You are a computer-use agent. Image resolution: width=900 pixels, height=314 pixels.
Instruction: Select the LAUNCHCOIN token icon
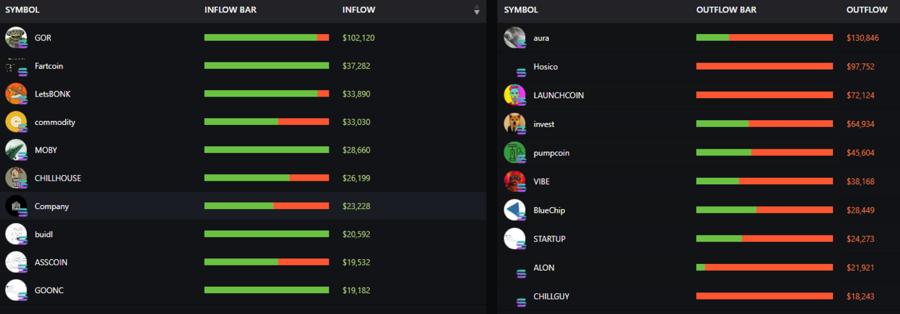pyautogui.click(x=514, y=95)
